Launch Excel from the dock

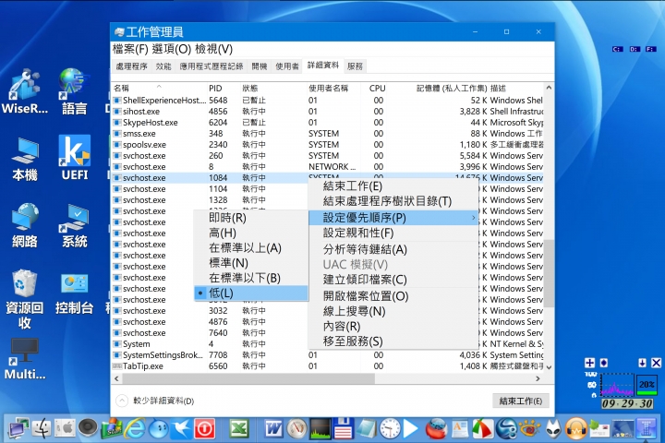[239, 428]
